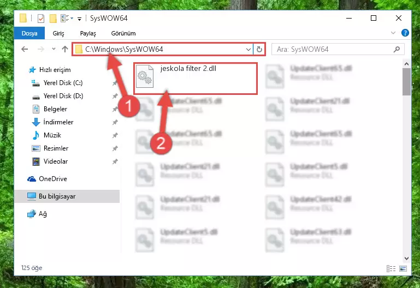Click the folder icon in the title bar

[23, 18]
